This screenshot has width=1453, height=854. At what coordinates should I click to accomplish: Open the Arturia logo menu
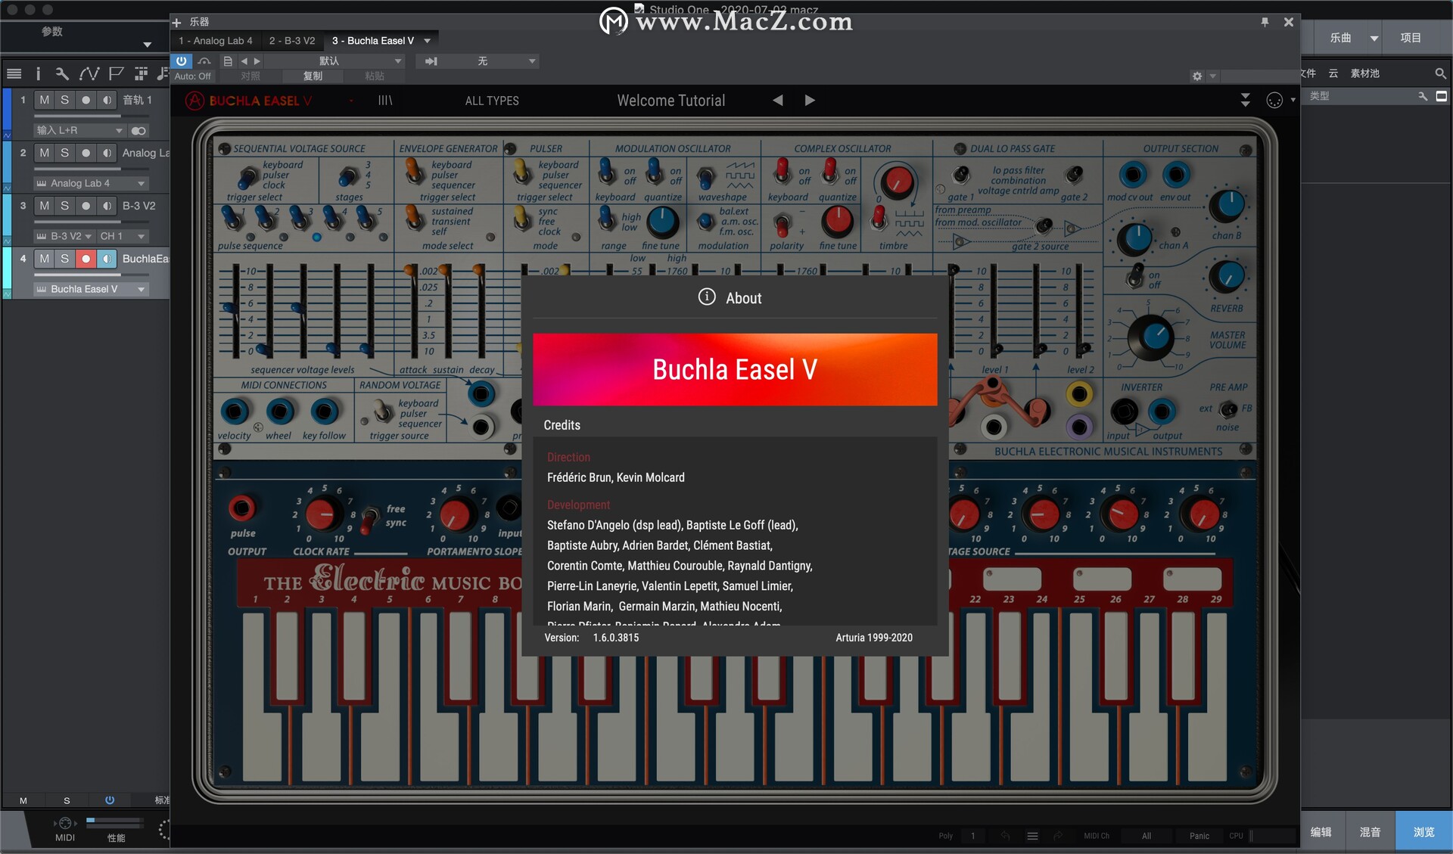195,101
